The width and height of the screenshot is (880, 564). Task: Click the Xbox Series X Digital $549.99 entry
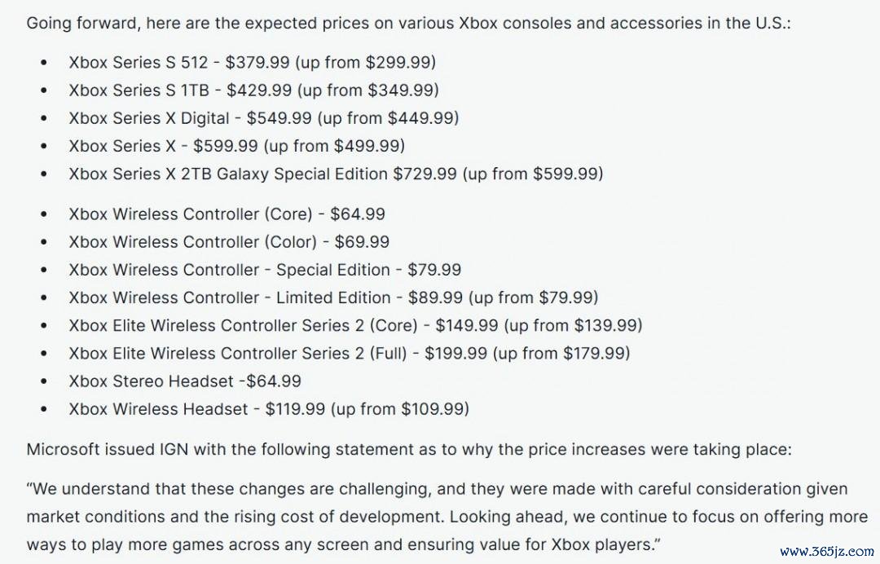point(264,118)
